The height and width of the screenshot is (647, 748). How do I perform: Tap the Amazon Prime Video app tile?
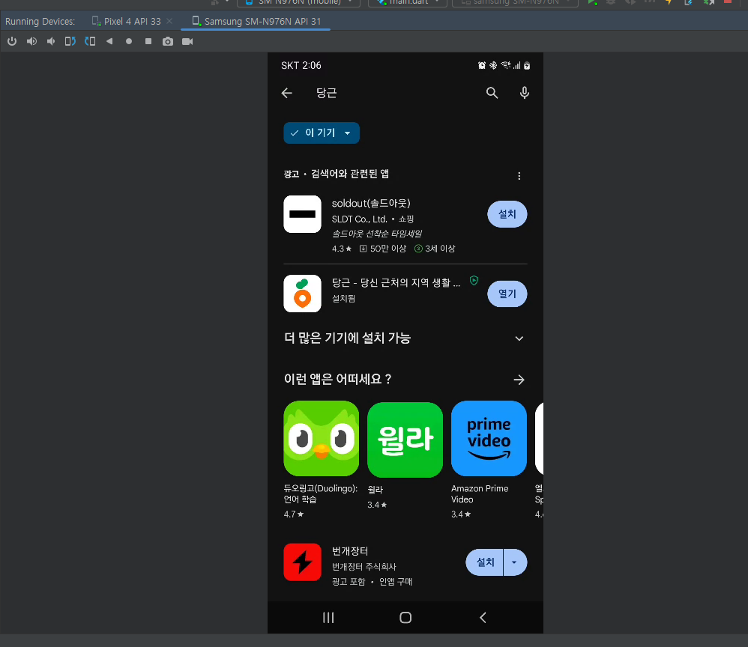[489, 439]
